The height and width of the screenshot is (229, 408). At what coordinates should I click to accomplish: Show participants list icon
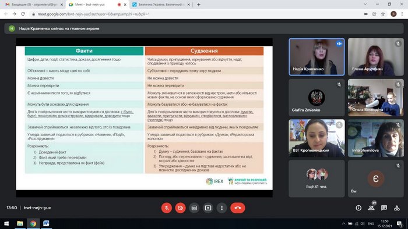(x=371, y=207)
